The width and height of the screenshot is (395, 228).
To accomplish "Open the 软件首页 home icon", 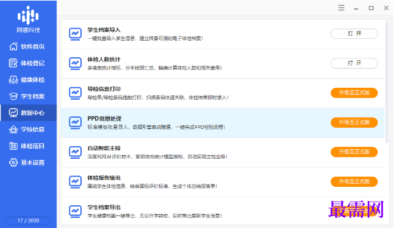I will [x=13, y=46].
